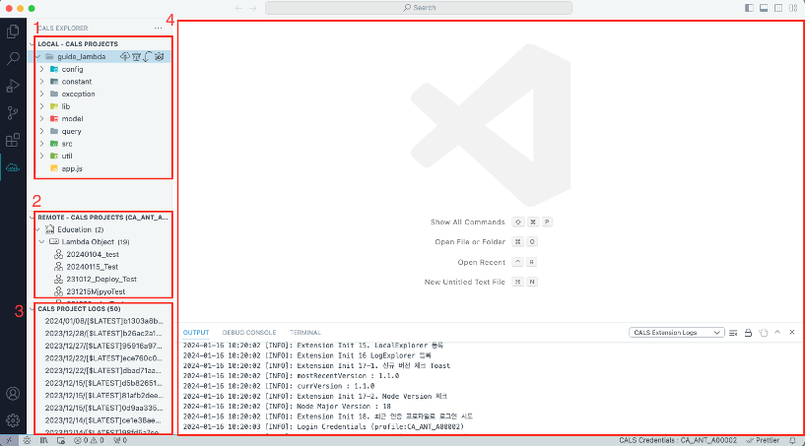Image resolution: width=806 pixels, height=447 pixels.
Task: Switch to the OUTPUT tab
Action: point(196,333)
